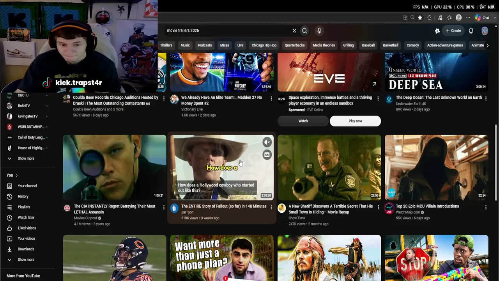
Task: Select the Live filter chip
Action: 240,45
